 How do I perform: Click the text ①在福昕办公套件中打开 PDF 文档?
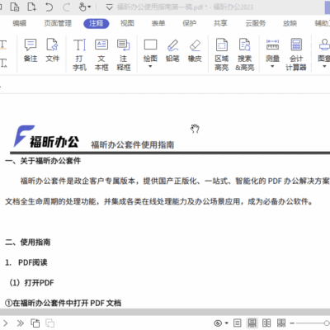(63, 303)
